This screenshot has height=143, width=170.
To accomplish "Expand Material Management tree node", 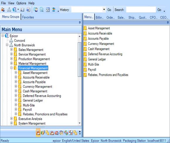I will click(11, 63).
